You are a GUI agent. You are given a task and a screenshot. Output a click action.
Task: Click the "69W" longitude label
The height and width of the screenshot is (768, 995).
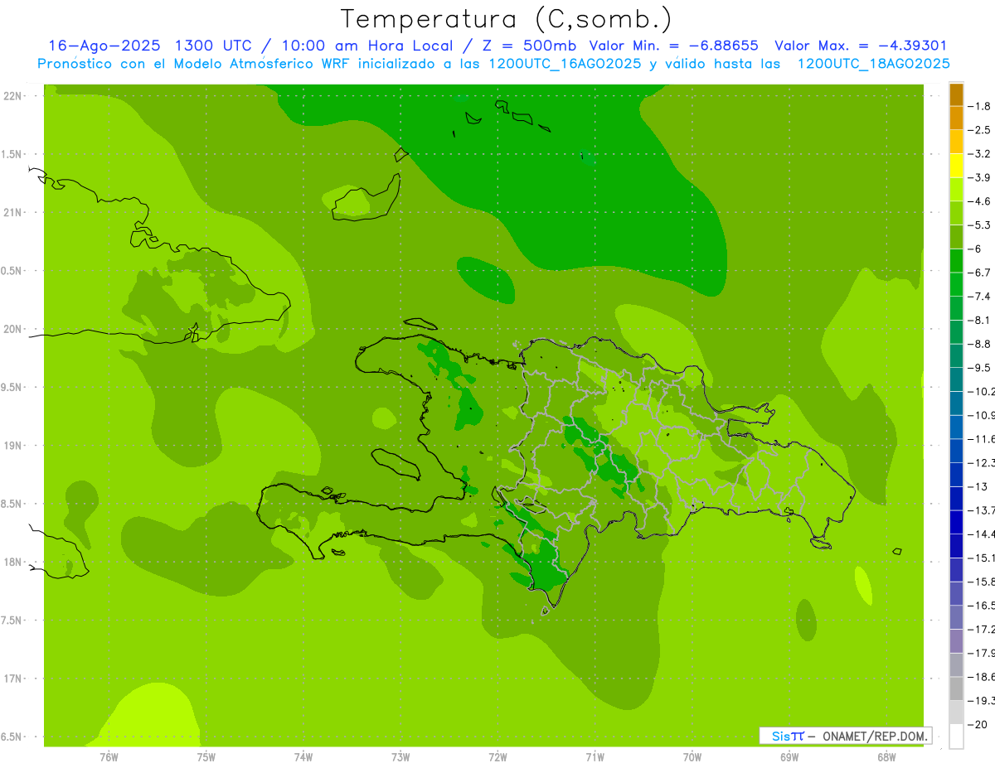[789, 757]
